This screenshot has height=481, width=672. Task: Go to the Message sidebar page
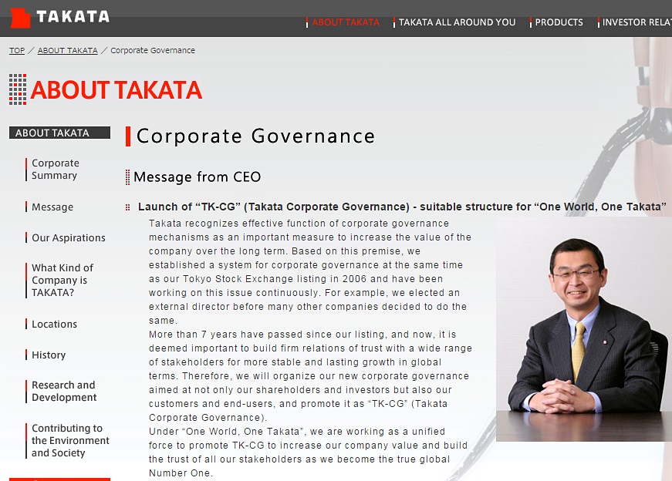52,207
